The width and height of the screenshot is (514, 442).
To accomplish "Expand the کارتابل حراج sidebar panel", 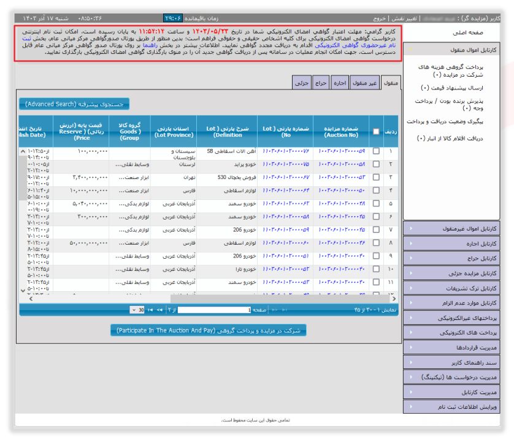I will 451,258.
